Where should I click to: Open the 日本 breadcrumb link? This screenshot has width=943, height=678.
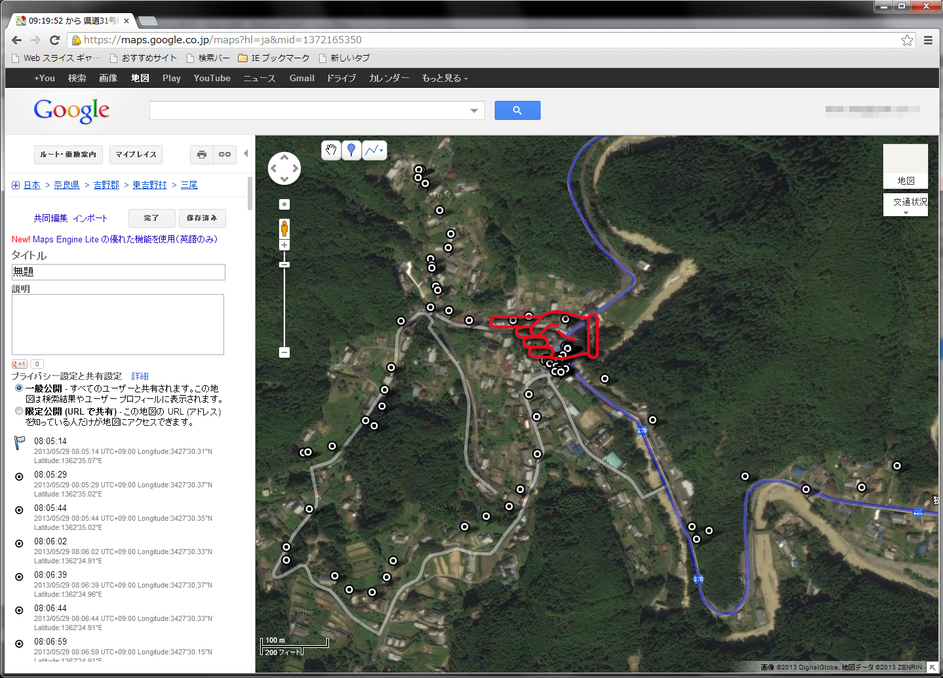coord(32,185)
